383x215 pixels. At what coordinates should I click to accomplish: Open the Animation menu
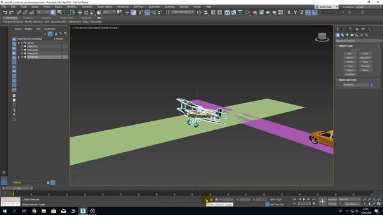point(87,7)
